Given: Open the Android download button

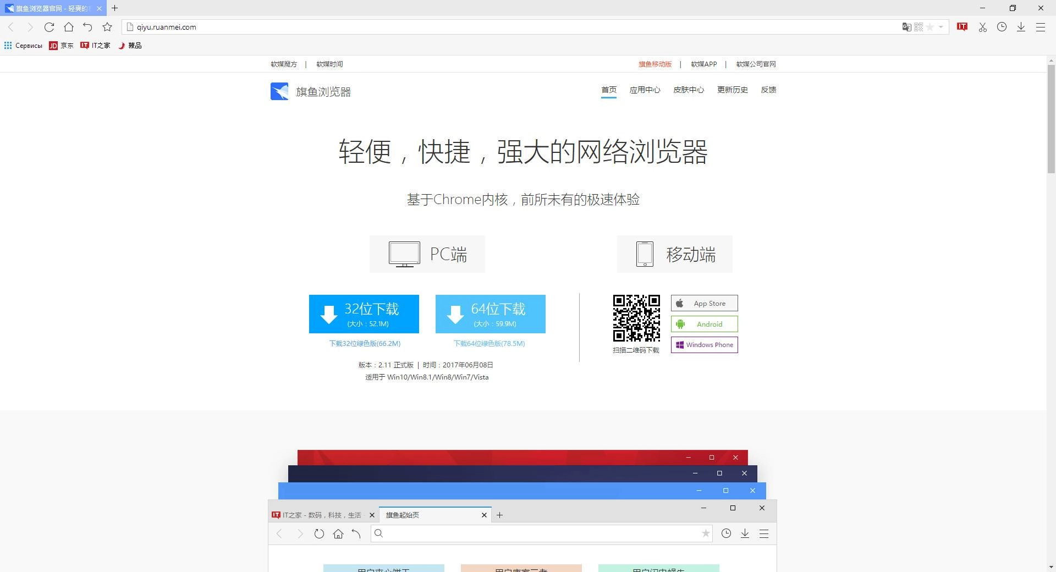Looking at the screenshot, I should click(x=705, y=324).
